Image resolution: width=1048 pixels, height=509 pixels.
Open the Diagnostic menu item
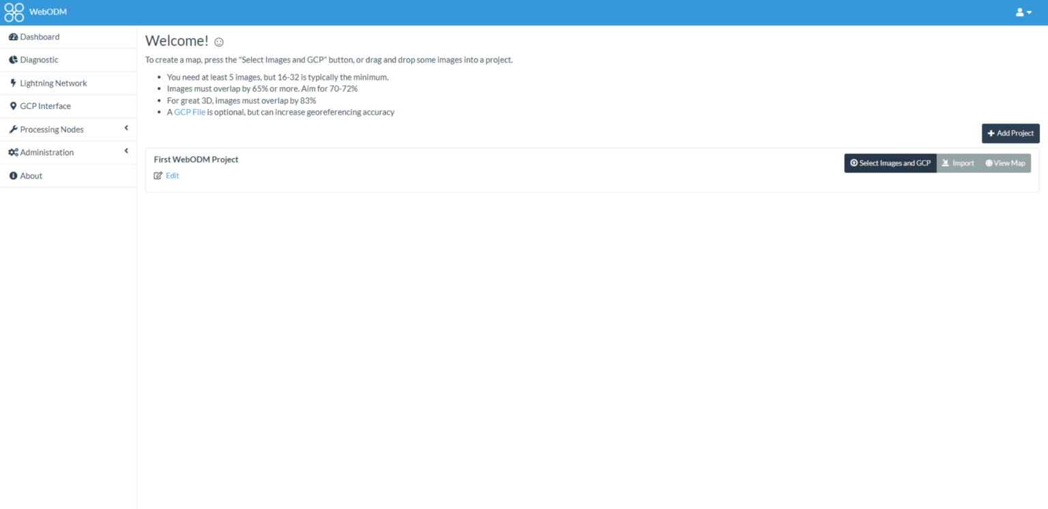[39, 60]
